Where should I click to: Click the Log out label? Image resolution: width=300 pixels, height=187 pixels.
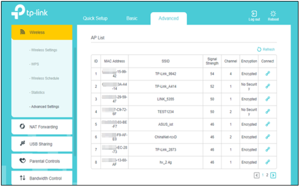coord(254,19)
